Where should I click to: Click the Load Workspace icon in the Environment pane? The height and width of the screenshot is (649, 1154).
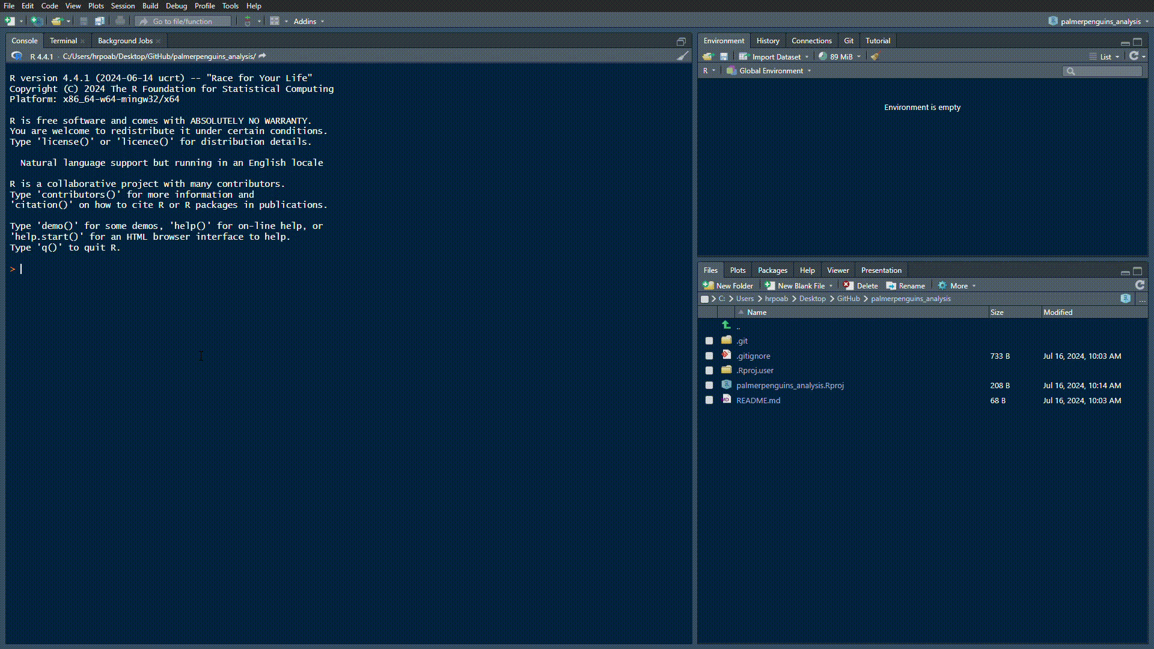coord(707,56)
